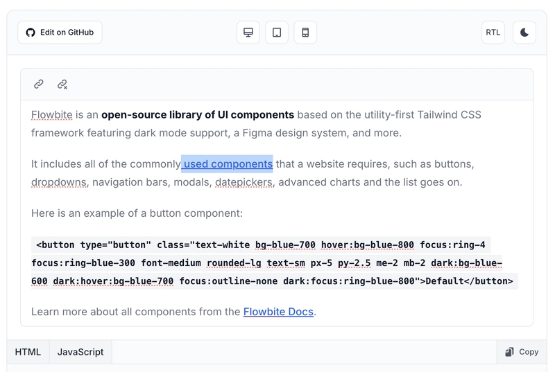Click text "Here is an example of a button component:"
Viewport: 555px width, 372px height.
pos(137,213)
